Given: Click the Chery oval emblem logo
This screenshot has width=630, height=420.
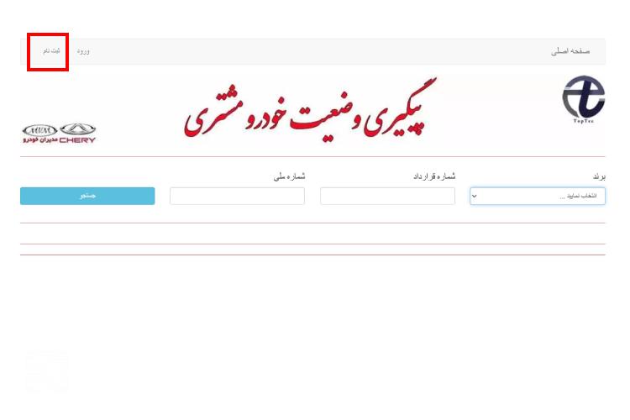Looking at the screenshot, I should [77, 129].
